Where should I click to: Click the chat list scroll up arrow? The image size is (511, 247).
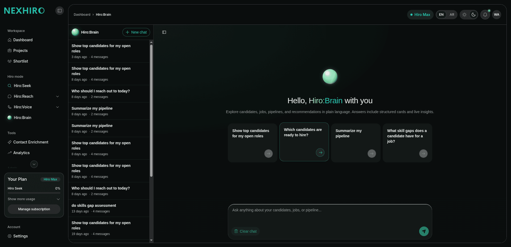(151, 42)
